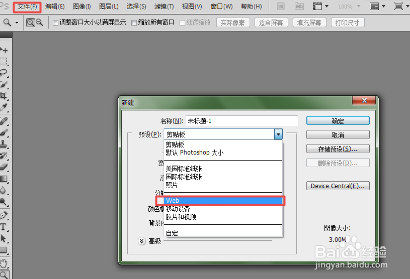Screen dimensions: 410x279
Task: Click the Save Preset button
Action: pos(338,149)
